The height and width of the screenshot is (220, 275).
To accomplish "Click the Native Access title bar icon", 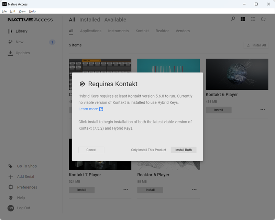I will (4, 4).
